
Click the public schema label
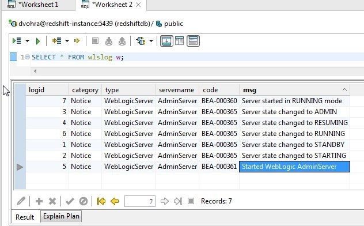pos(173,24)
